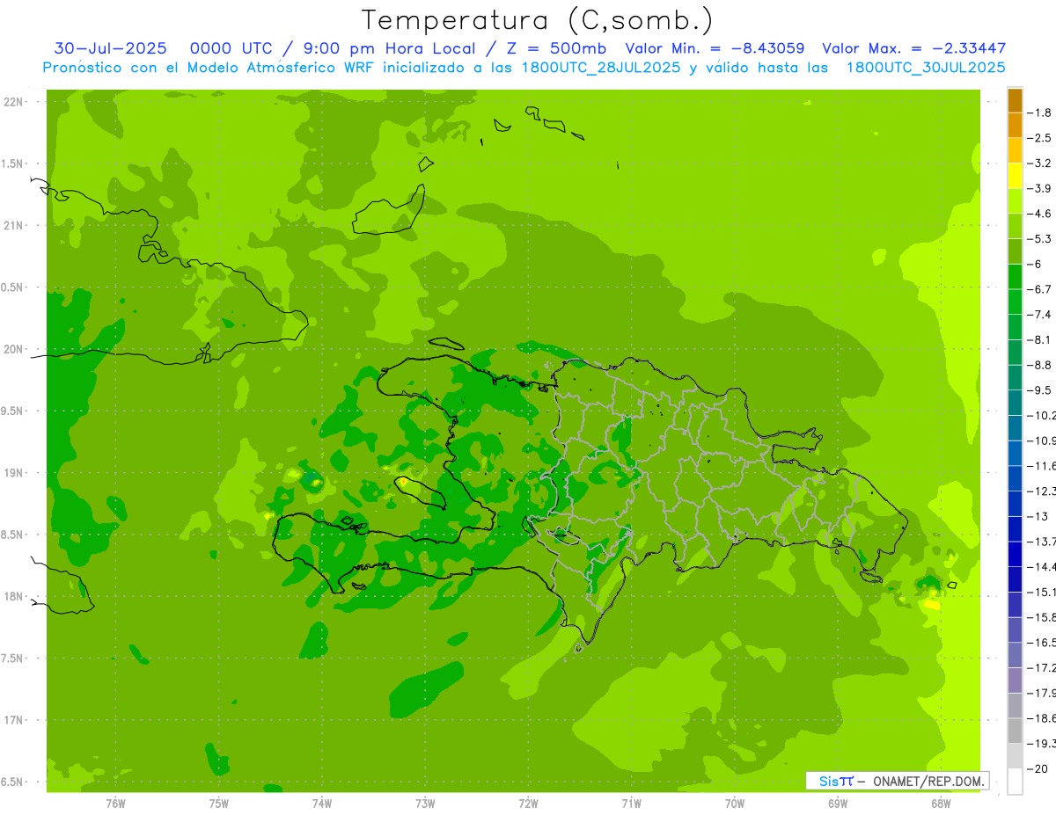Click the '1800UTC_28JUL2025' initialization time
This screenshot has width=1056, height=815.
pos(599,68)
